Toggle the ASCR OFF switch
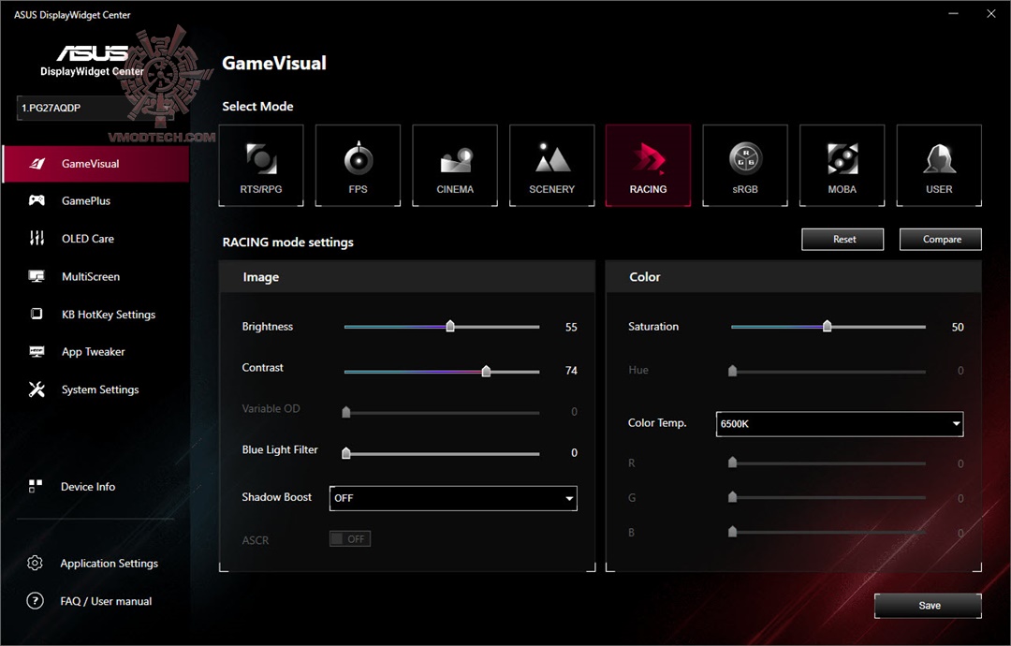 click(x=350, y=539)
